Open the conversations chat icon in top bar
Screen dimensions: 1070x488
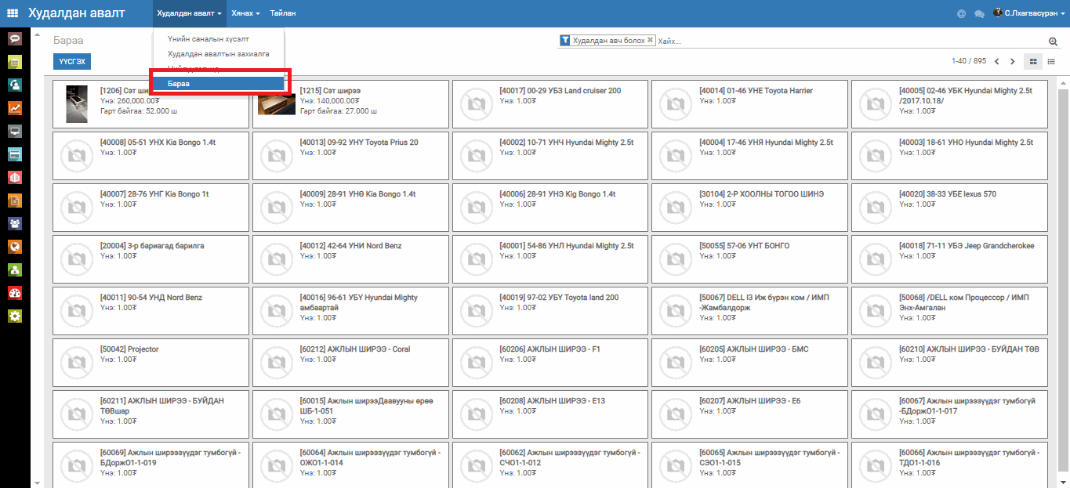979,14
